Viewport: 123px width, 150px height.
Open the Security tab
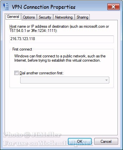click(x=45, y=17)
